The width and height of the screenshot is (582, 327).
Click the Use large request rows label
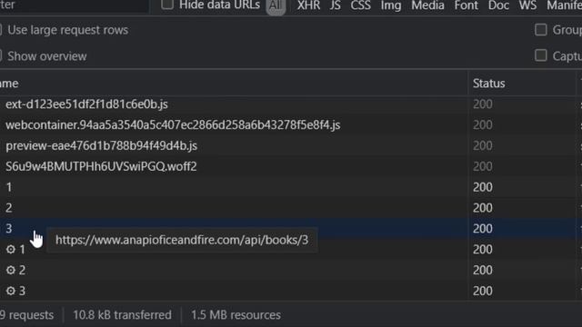click(68, 30)
